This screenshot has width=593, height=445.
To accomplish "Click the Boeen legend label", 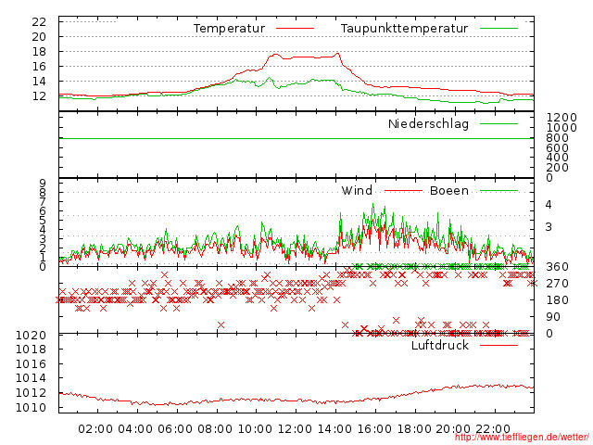I will pos(449,190).
